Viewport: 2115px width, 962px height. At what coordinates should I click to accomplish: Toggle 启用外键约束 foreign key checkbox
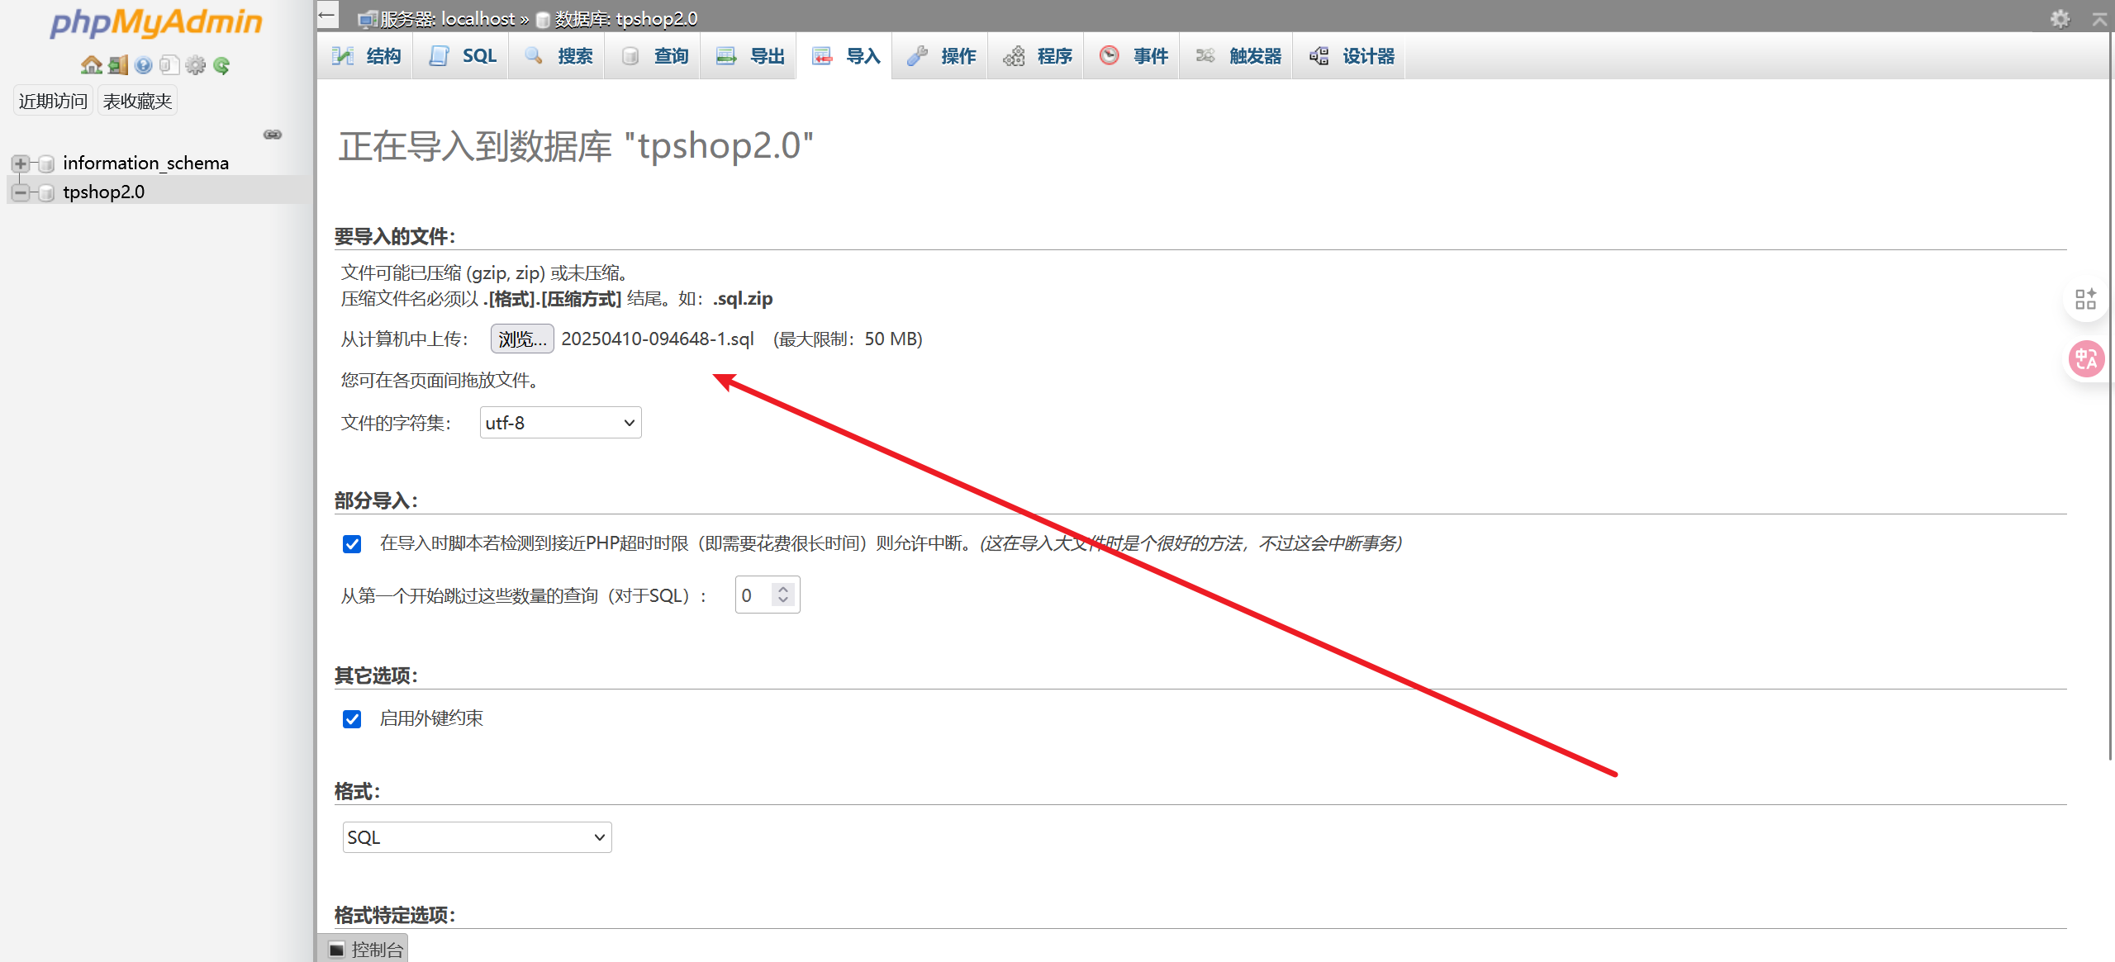pyautogui.click(x=352, y=719)
